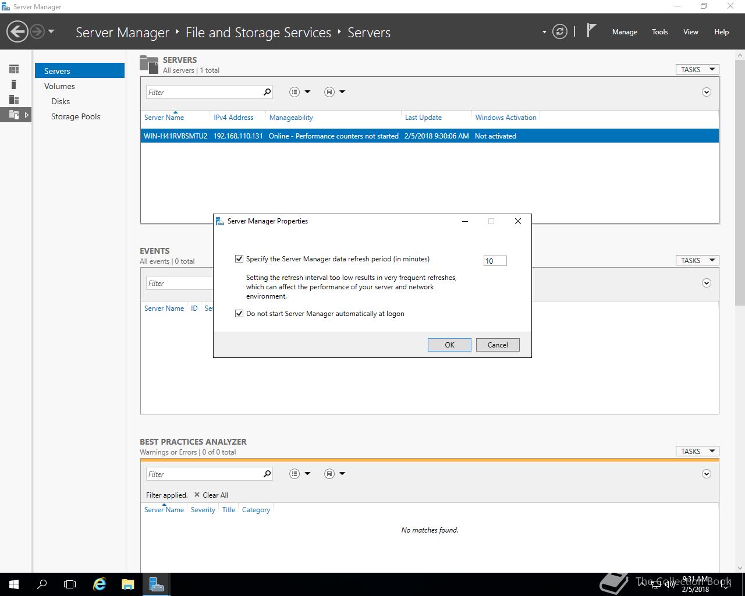The width and height of the screenshot is (745, 596).
Task: Open taskbar Search icon
Action: [42, 584]
